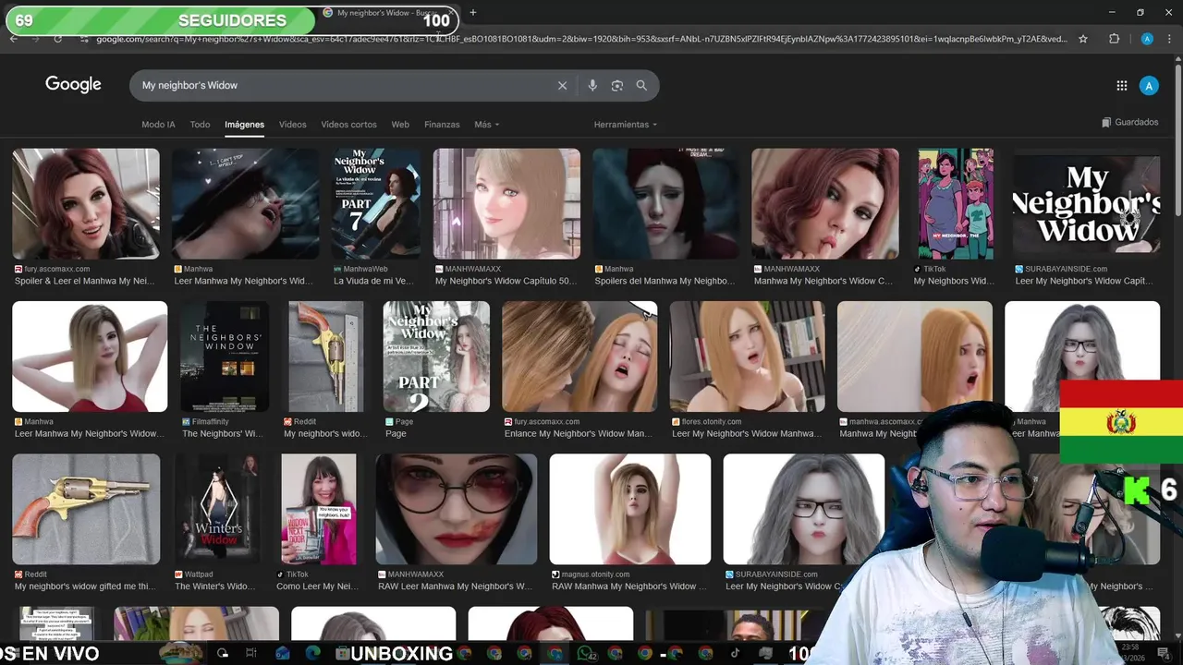Viewport: 1183px width, 665px height.
Task: Select the Imágenes tab
Action: [x=244, y=125]
